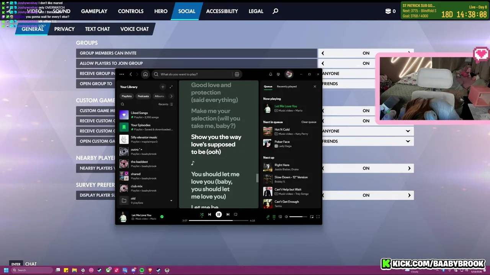490x275 pixels.
Task: Toggle the lyrics microphone button
Action: pos(268,217)
